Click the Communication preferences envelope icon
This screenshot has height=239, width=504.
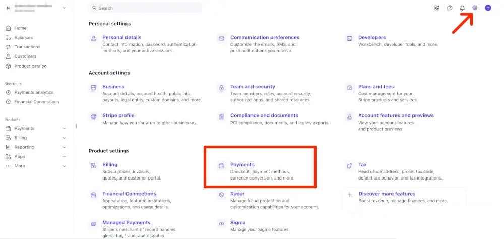click(x=221, y=39)
